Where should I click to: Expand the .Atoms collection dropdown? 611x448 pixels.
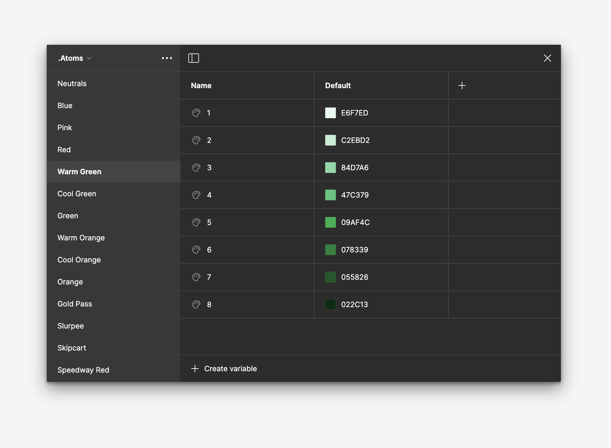click(75, 58)
